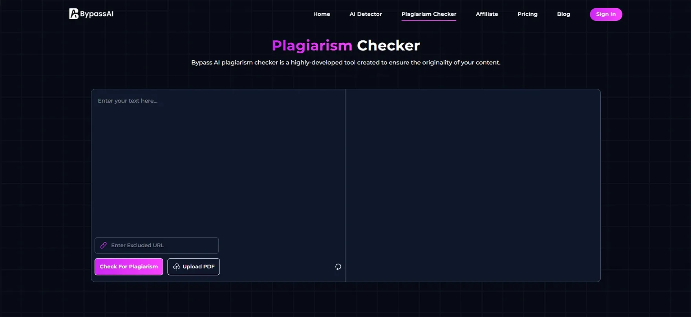691x317 pixels.
Task: Open the Affiliate page
Action: (x=487, y=14)
